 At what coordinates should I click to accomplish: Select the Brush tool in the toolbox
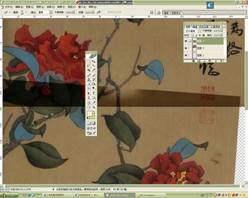point(94,75)
